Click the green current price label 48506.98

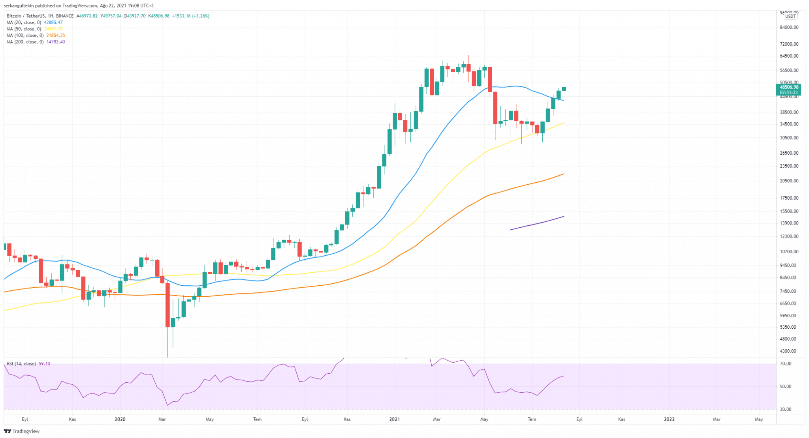click(789, 87)
